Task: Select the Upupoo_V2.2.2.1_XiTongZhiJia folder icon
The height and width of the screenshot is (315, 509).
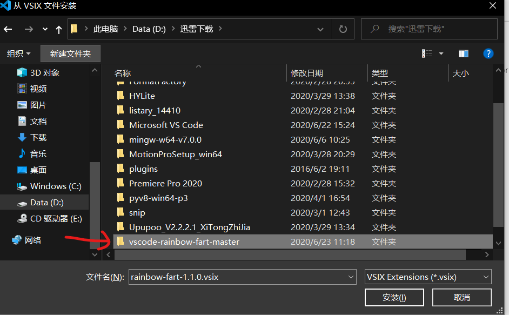Action: pos(120,227)
